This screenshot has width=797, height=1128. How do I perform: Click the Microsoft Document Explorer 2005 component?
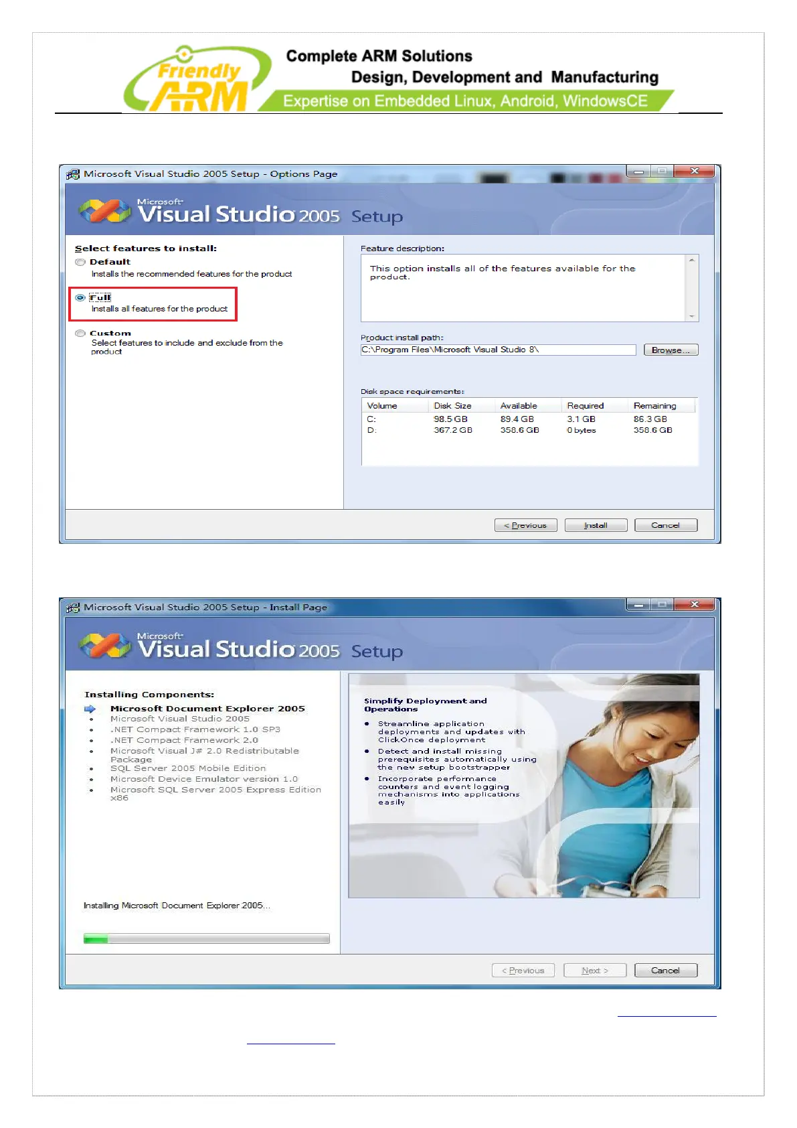(x=207, y=708)
